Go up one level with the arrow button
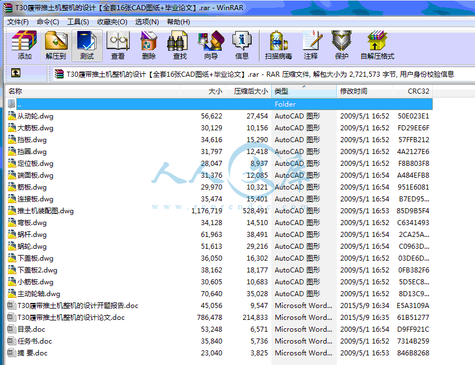The height and width of the screenshot is (365, 475). click(16, 73)
